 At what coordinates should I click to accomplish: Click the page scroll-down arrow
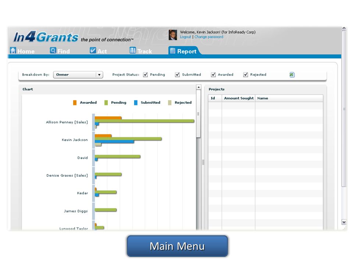[x=344, y=222]
